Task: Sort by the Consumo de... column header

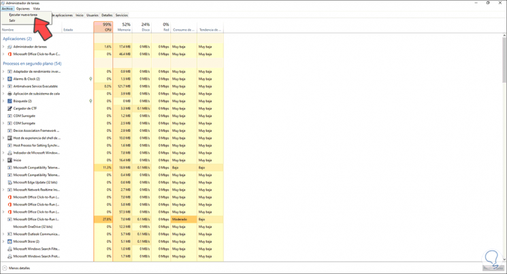Action: click(x=184, y=27)
